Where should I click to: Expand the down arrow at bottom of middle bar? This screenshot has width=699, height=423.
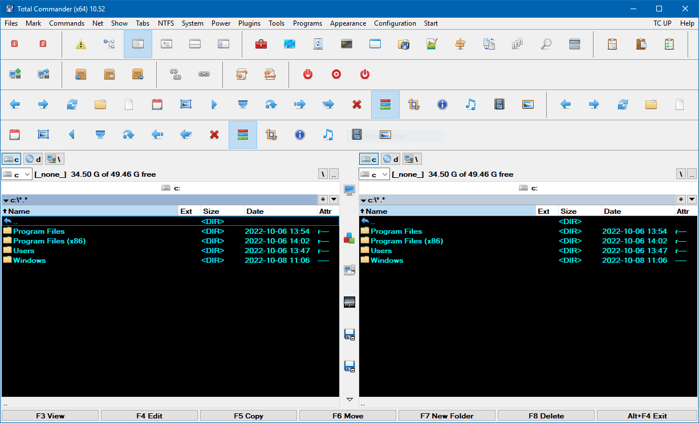click(x=349, y=400)
